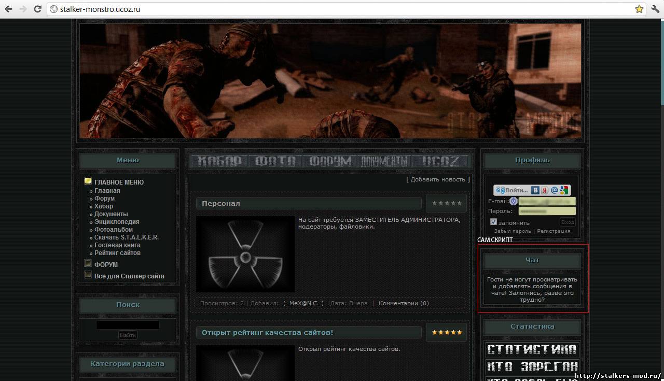This screenshot has width=664, height=381.
Task: Rate the Персонал post using its stars
Action: pyautogui.click(x=447, y=204)
